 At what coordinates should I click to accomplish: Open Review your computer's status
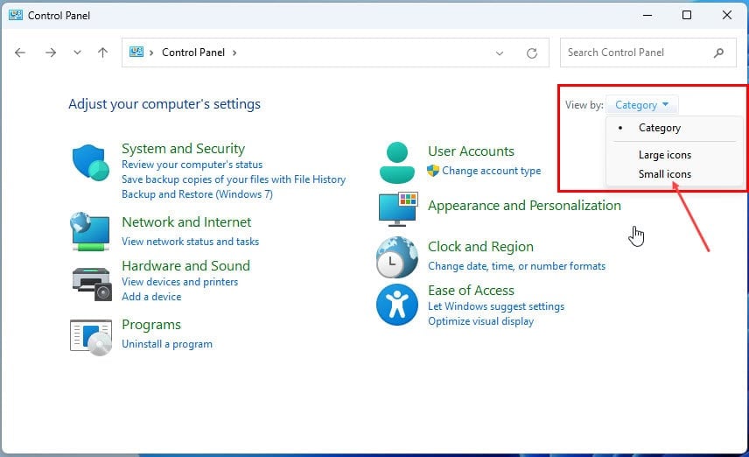click(192, 165)
